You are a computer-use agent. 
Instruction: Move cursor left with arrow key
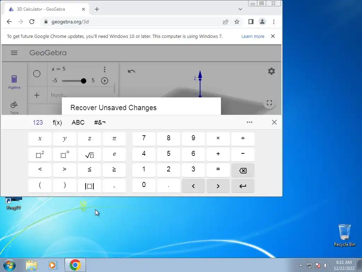[x=193, y=186]
